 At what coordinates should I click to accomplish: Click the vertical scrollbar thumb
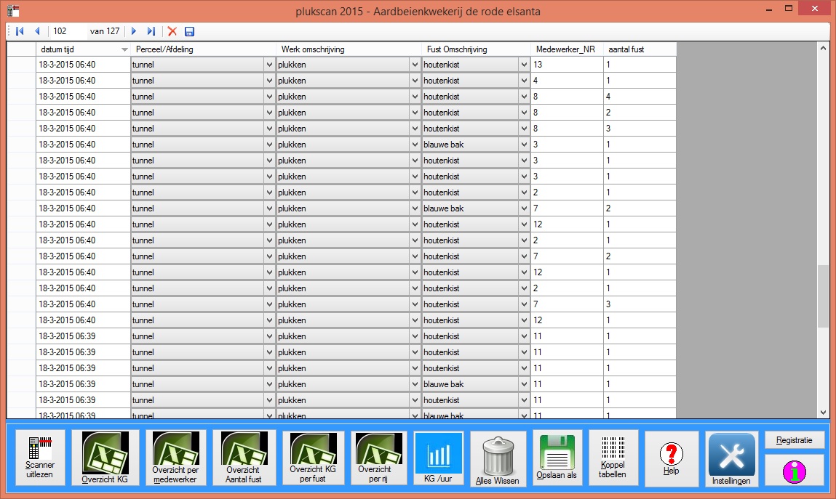point(823,296)
